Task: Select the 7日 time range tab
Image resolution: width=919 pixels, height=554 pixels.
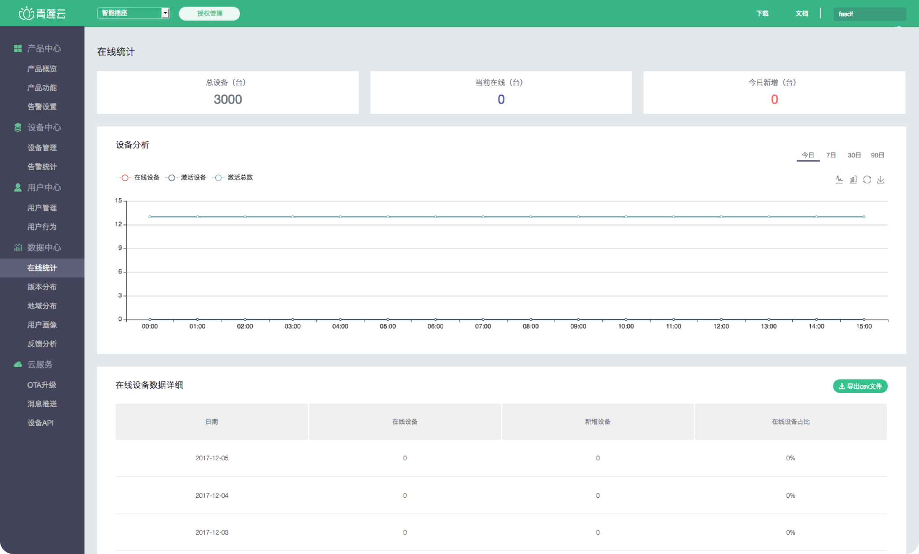Action: pos(831,155)
